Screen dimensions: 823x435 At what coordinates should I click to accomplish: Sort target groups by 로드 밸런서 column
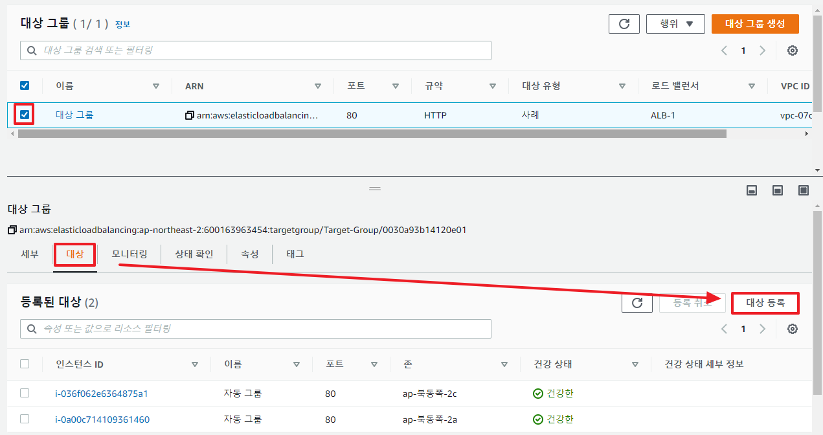coord(751,86)
